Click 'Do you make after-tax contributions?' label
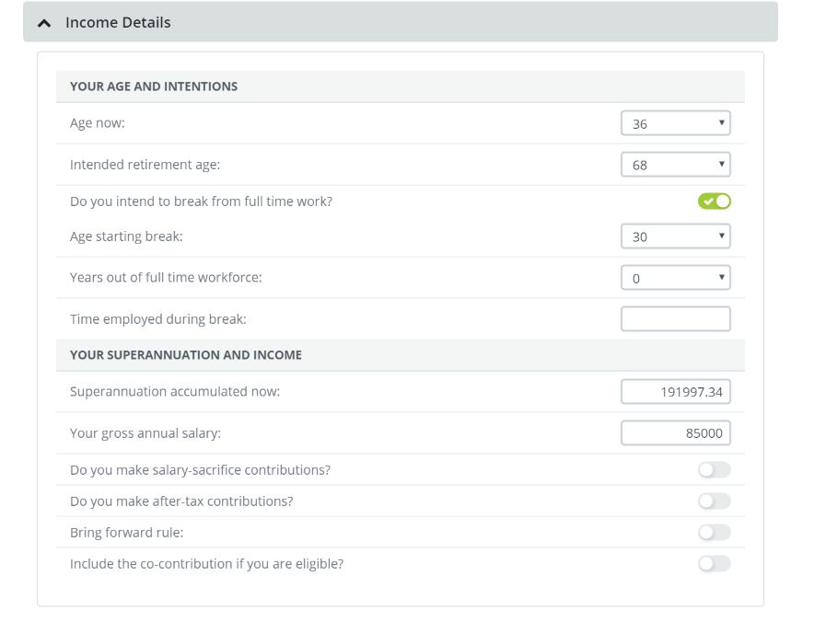The image size is (814, 622). (181, 501)
